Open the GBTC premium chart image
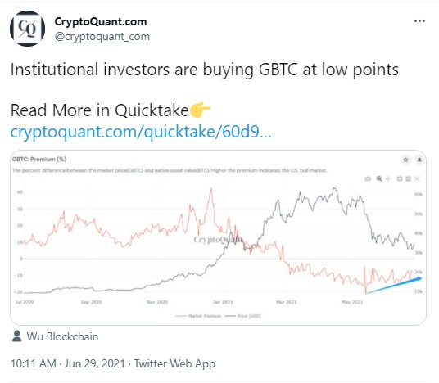The width and height of the screenshot is (439, 383). [x=218, y=237]
